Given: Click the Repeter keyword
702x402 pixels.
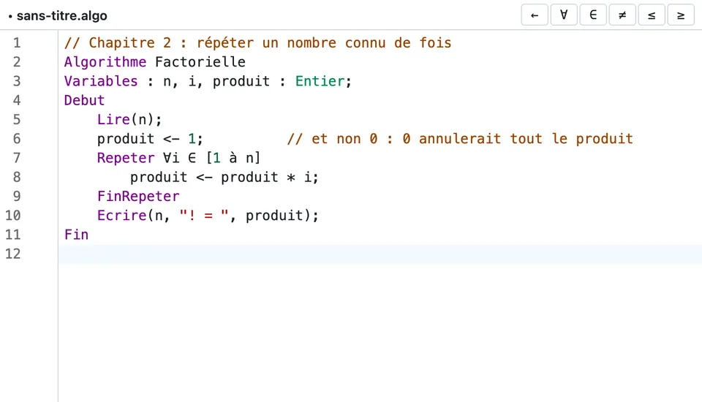Looking at the screenshot, I should pyautogui.click(x=126, y=158).
